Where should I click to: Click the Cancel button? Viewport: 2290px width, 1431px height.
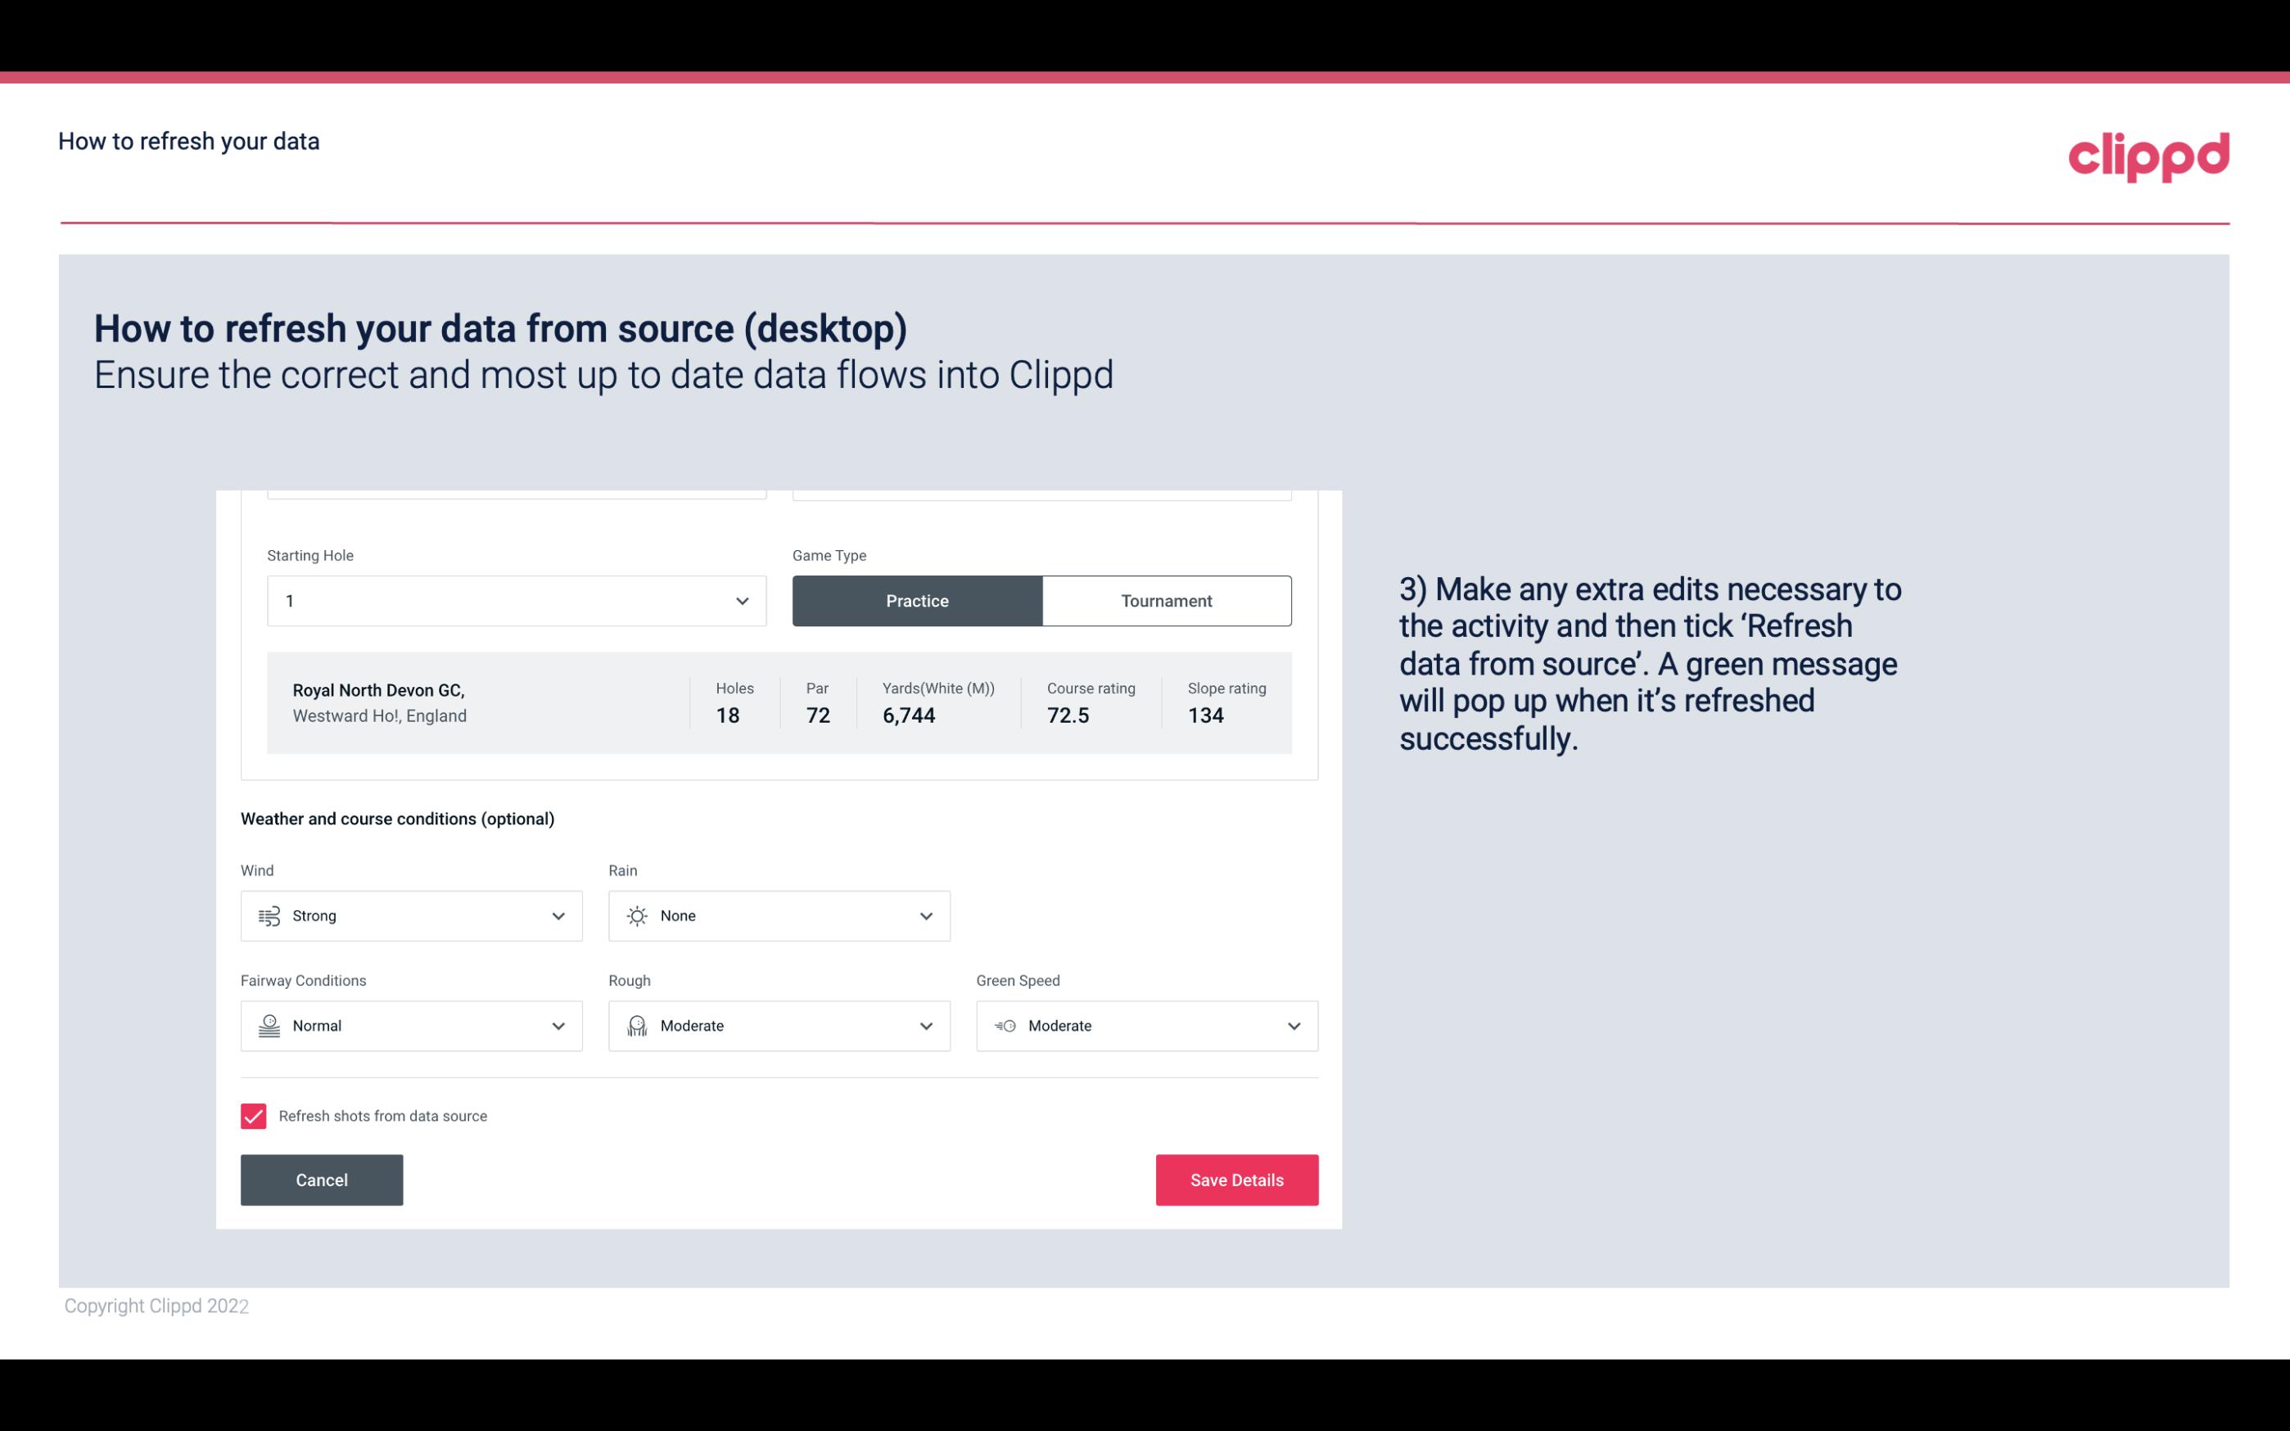pos(322,1179)
